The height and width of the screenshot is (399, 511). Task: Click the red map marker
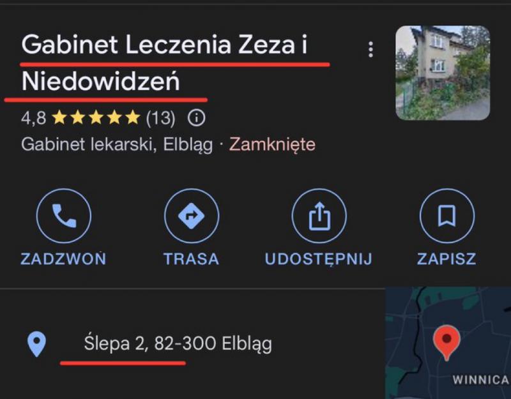(446, 342)
